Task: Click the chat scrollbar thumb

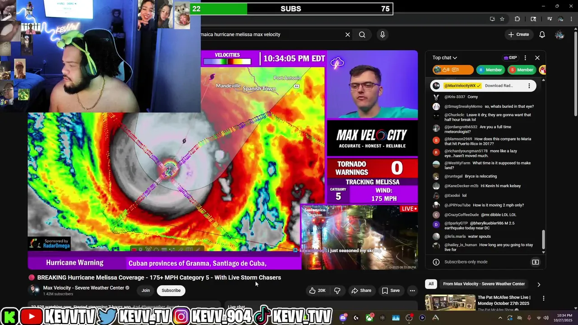Action: 544,239
